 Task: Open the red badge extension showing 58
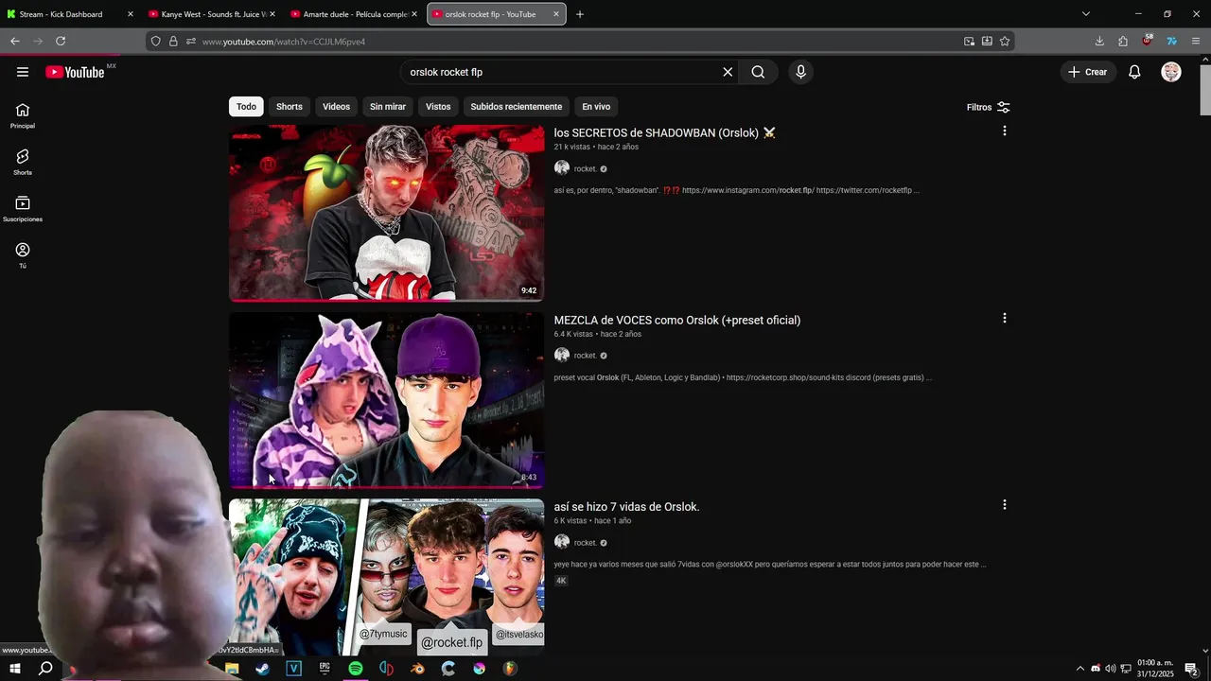1148,41
